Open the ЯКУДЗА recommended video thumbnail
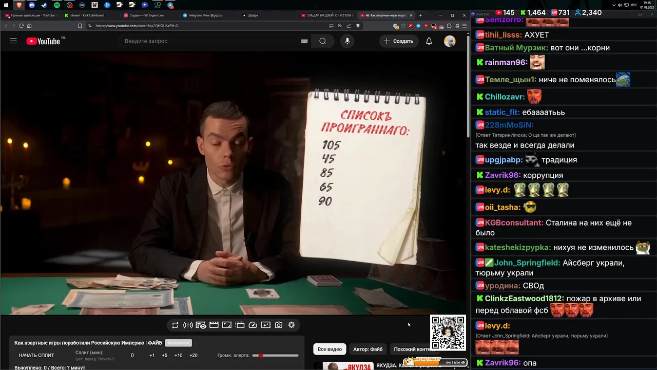Screen dimensions: 657x370 (x=347, y=366)
